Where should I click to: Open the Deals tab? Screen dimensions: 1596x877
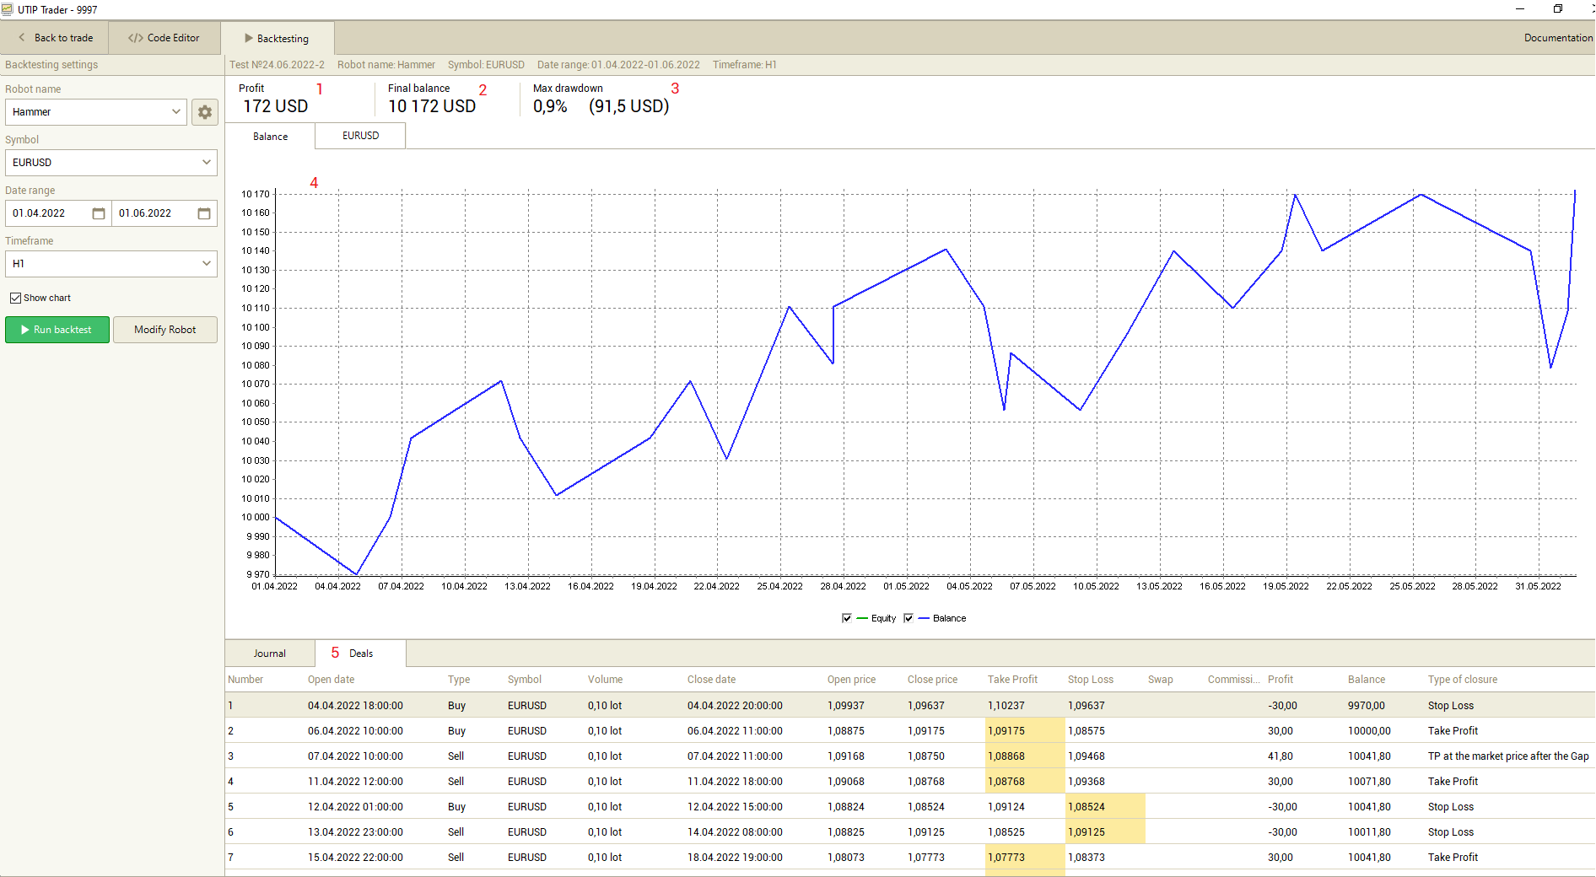point(361,654)
